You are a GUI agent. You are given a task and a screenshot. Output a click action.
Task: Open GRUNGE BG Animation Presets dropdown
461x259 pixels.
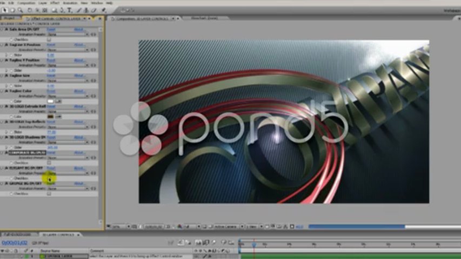pyautogui.click(x=68, y=188)
